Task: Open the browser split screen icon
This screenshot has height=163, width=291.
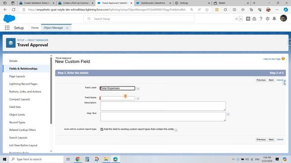Action: 235,10
